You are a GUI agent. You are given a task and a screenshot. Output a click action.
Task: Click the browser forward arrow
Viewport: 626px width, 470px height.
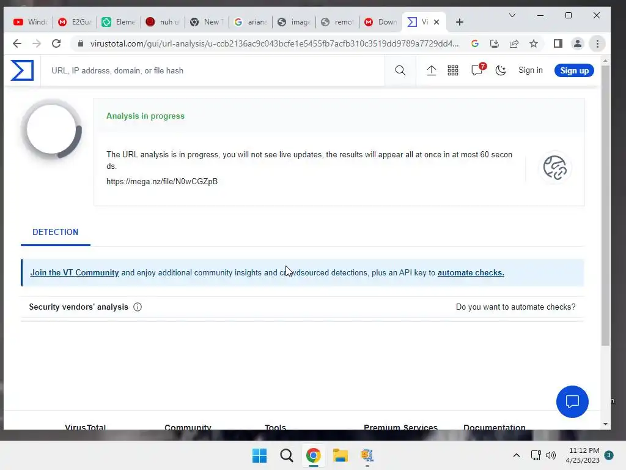tap(36, 43)
